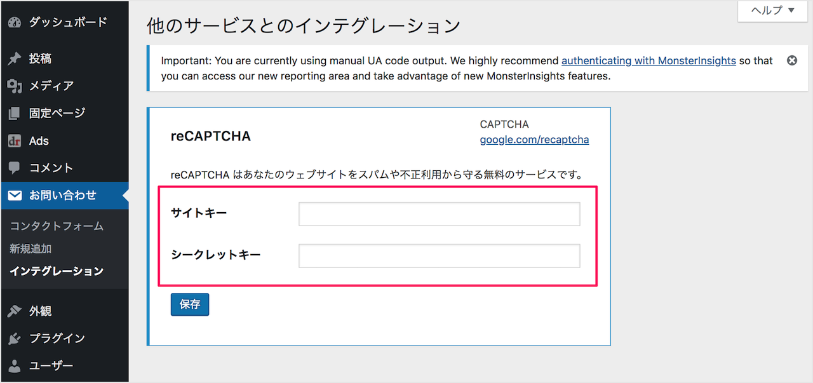Image resolution: width=813 pixels, height=383 pixels.
Task: Go to コンタクトフォーム submenu
Action: pyautogui.click(x=57, y=226)
